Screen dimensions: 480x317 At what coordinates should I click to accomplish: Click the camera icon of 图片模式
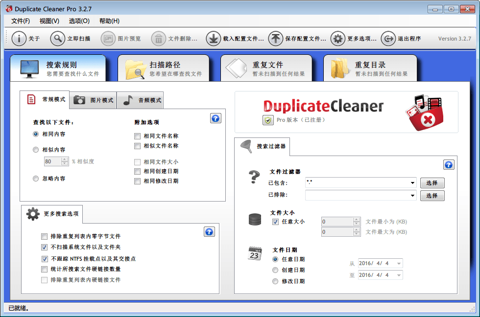[79, 100]
